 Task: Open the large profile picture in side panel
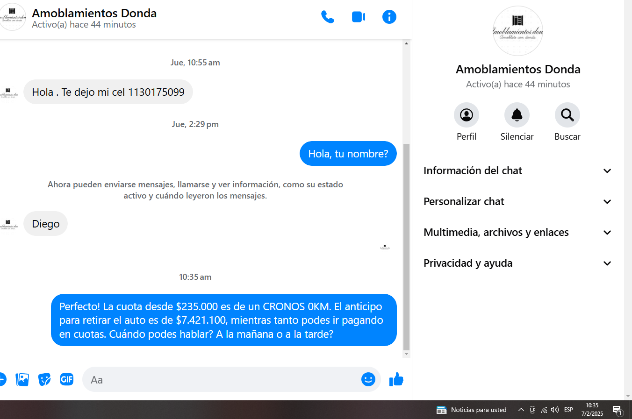(518, 31)
